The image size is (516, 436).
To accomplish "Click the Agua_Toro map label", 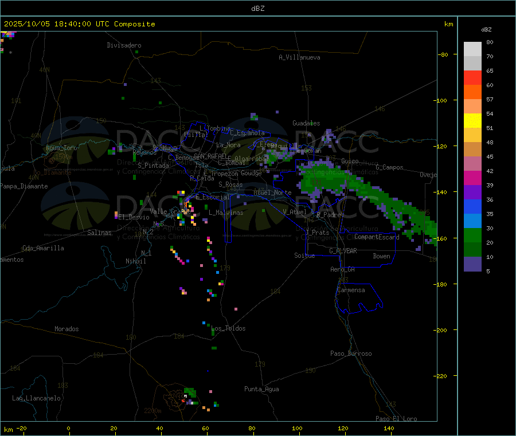I will pyautogui.click(x=61, y=148).
